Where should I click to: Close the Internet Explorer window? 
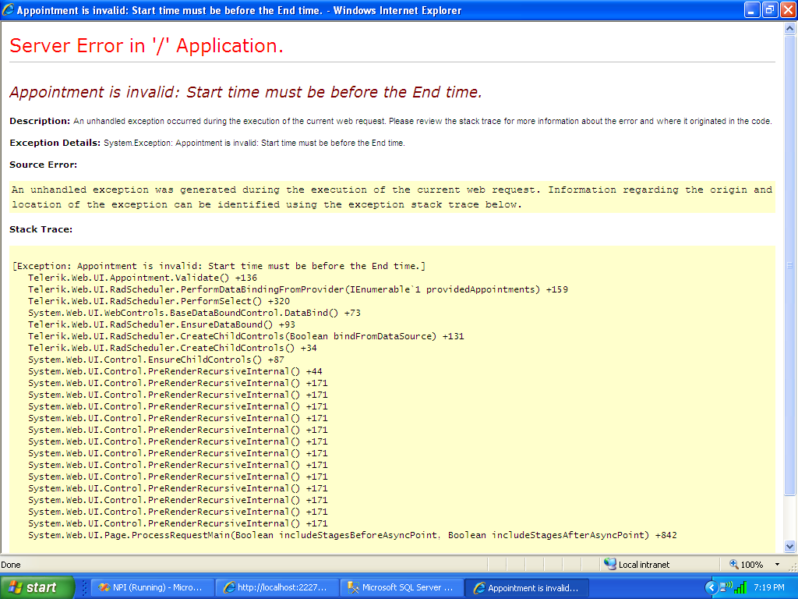click(x=787, y=9)
